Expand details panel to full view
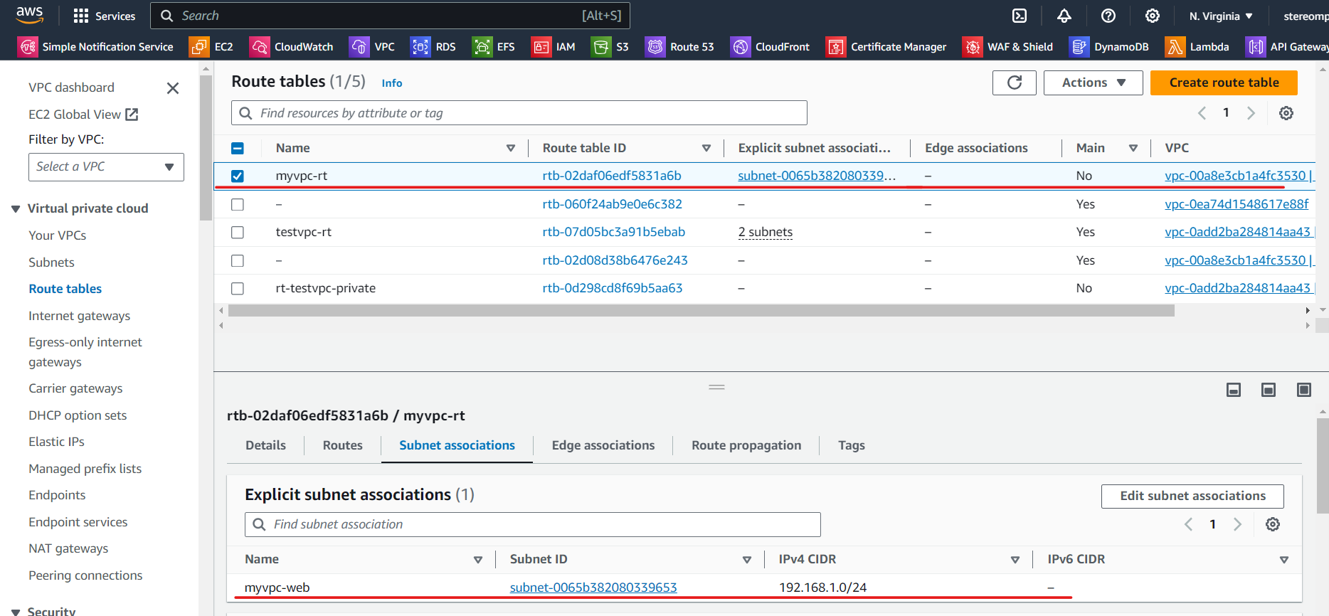The height and width of the screenshot is (616, 1329). [x=1304, y=390]
